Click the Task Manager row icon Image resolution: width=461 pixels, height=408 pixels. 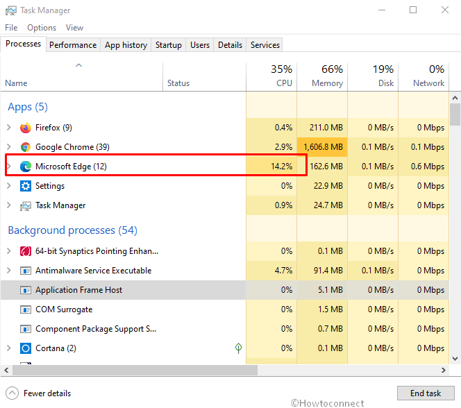coord(26,205)
